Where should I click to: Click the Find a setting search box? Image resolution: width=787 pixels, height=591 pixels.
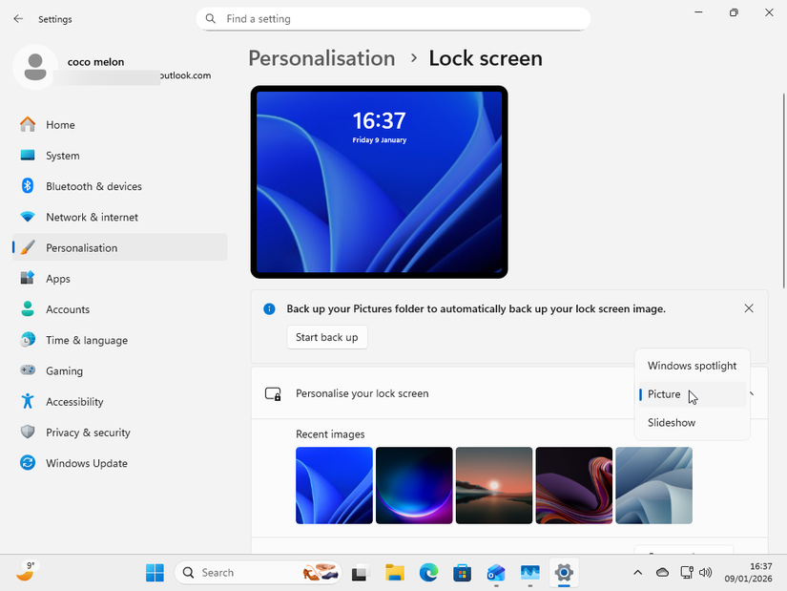point(393,18)
